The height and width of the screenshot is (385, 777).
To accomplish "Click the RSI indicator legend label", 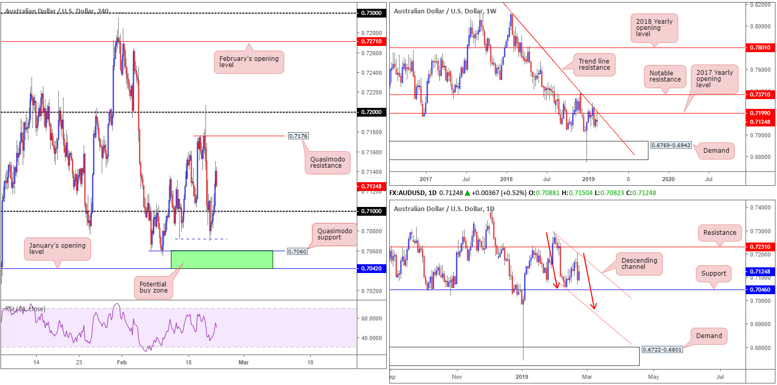I will [x=25, y=309].
